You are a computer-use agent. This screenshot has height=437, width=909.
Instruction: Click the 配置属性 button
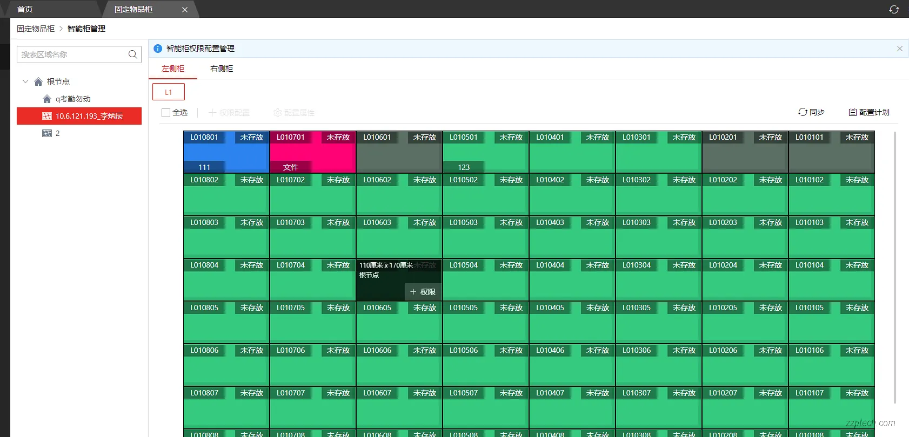tap(294, 113)
